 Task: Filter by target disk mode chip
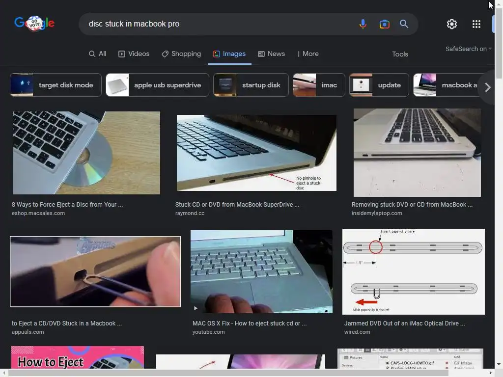tap(56, 85)
